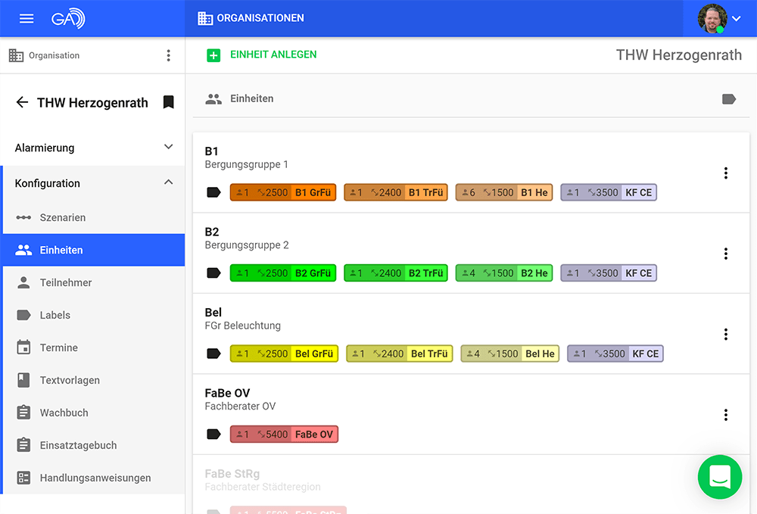Open the hamburger navigation menu
Viewport: 757px width, 514px height.
click(x=26, y=18)
